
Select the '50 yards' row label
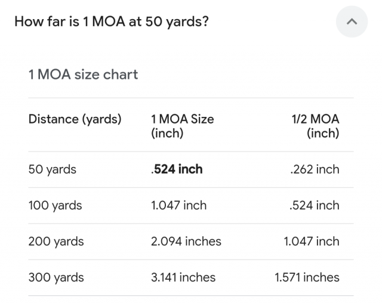[53, 169]
